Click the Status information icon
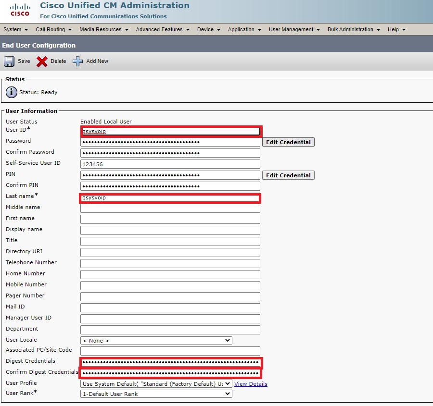The height and width of the screenshot is (406, 433). point(12,92)
